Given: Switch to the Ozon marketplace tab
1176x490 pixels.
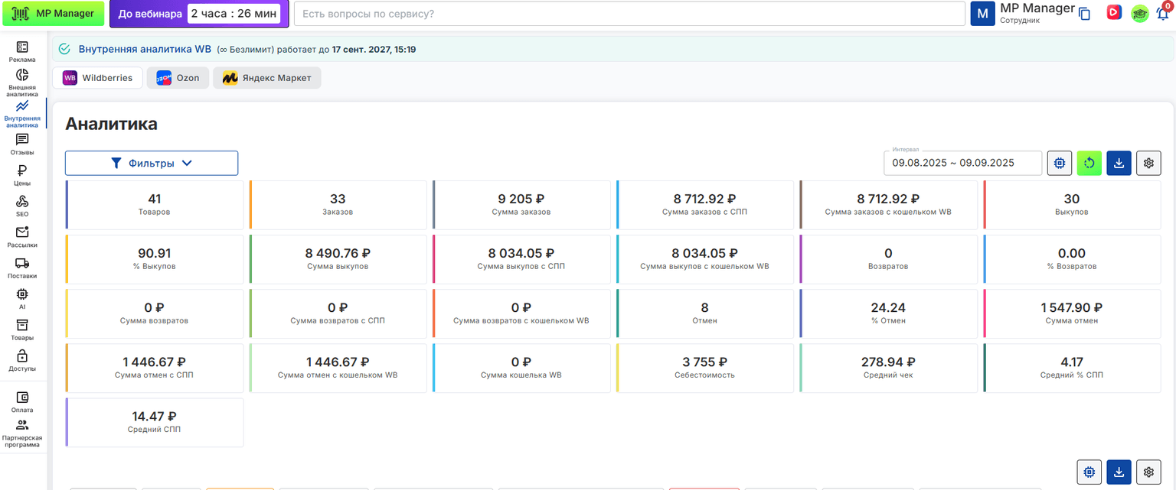Looking at the screenshot, I should tap(178, 78).
